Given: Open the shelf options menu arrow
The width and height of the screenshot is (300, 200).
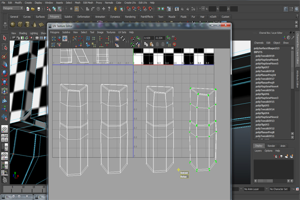Looking at the screenshot, I should coord(5,27).
